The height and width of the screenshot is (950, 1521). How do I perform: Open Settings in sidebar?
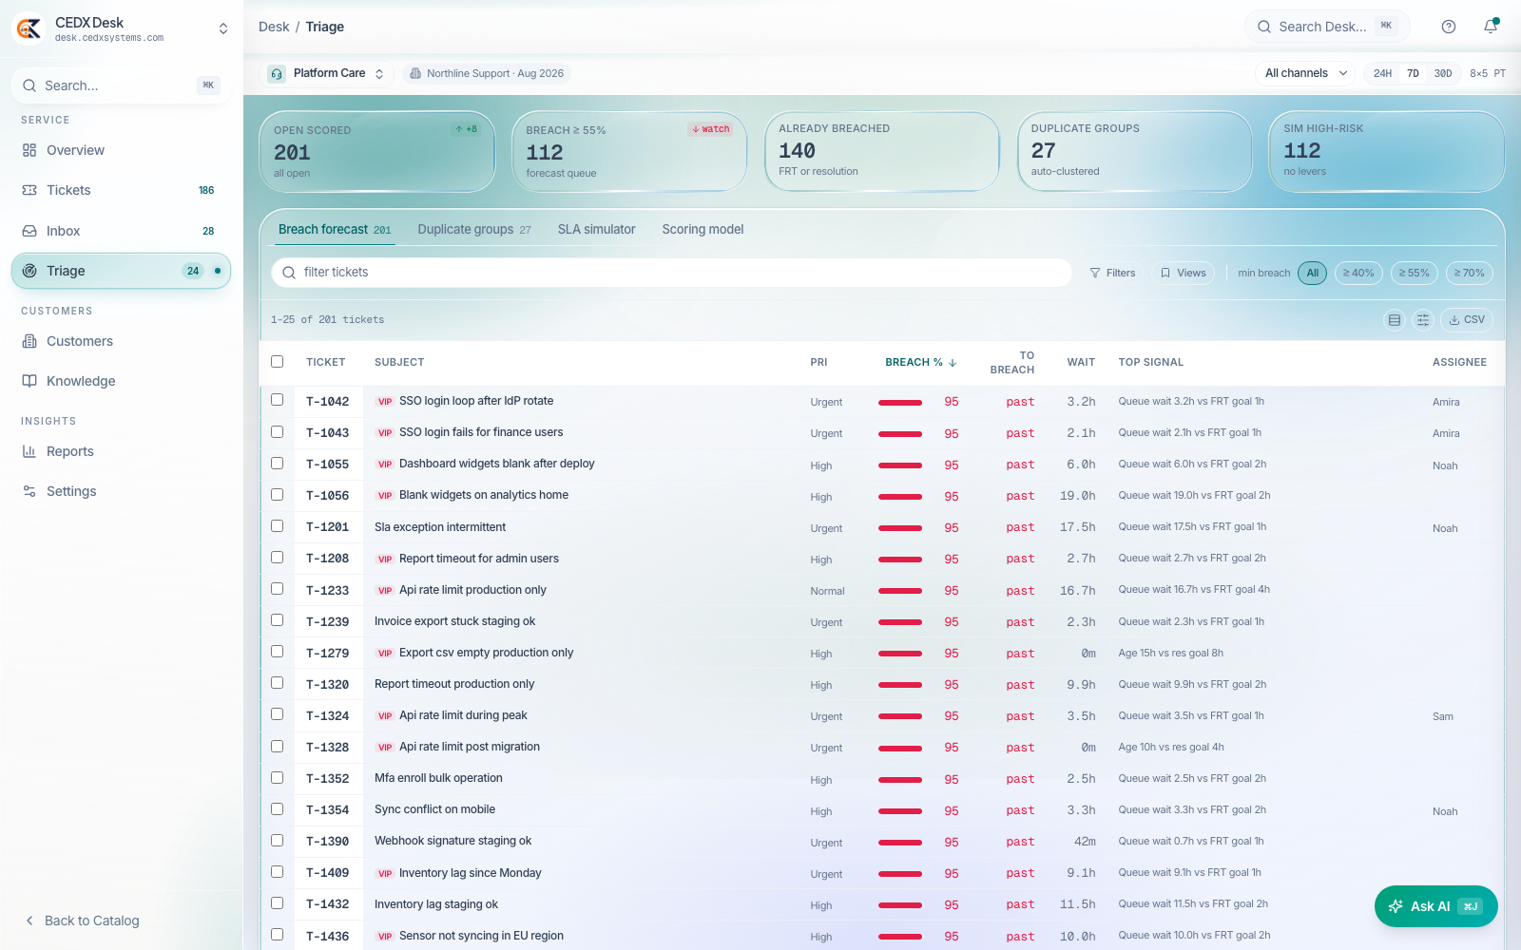(x=121, y=491)
